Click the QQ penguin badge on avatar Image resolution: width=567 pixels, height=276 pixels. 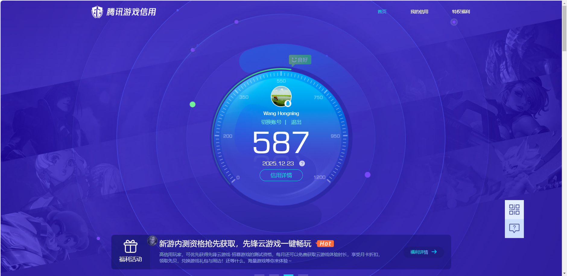288,104
